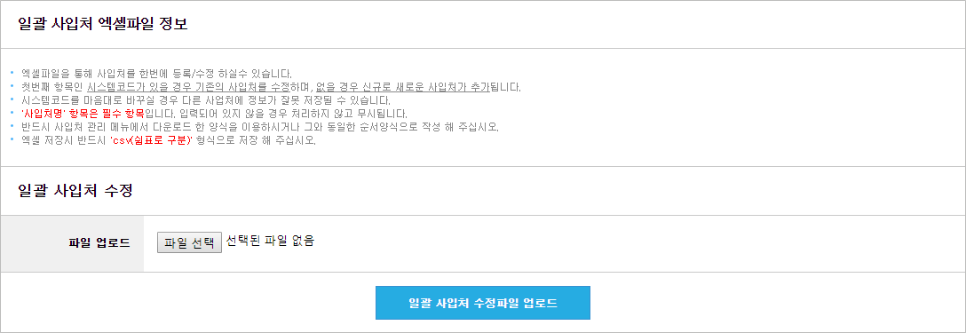
Task: Click the sentence 엑셀파일을 통해 사입처를 한번에 등록/수정
Action: click(x=156, y=73)
